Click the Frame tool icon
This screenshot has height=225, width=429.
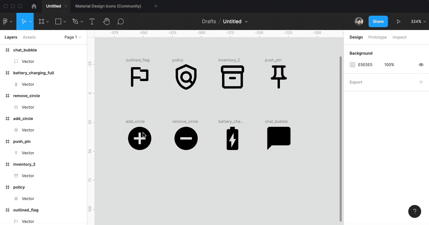click(41, 21)
